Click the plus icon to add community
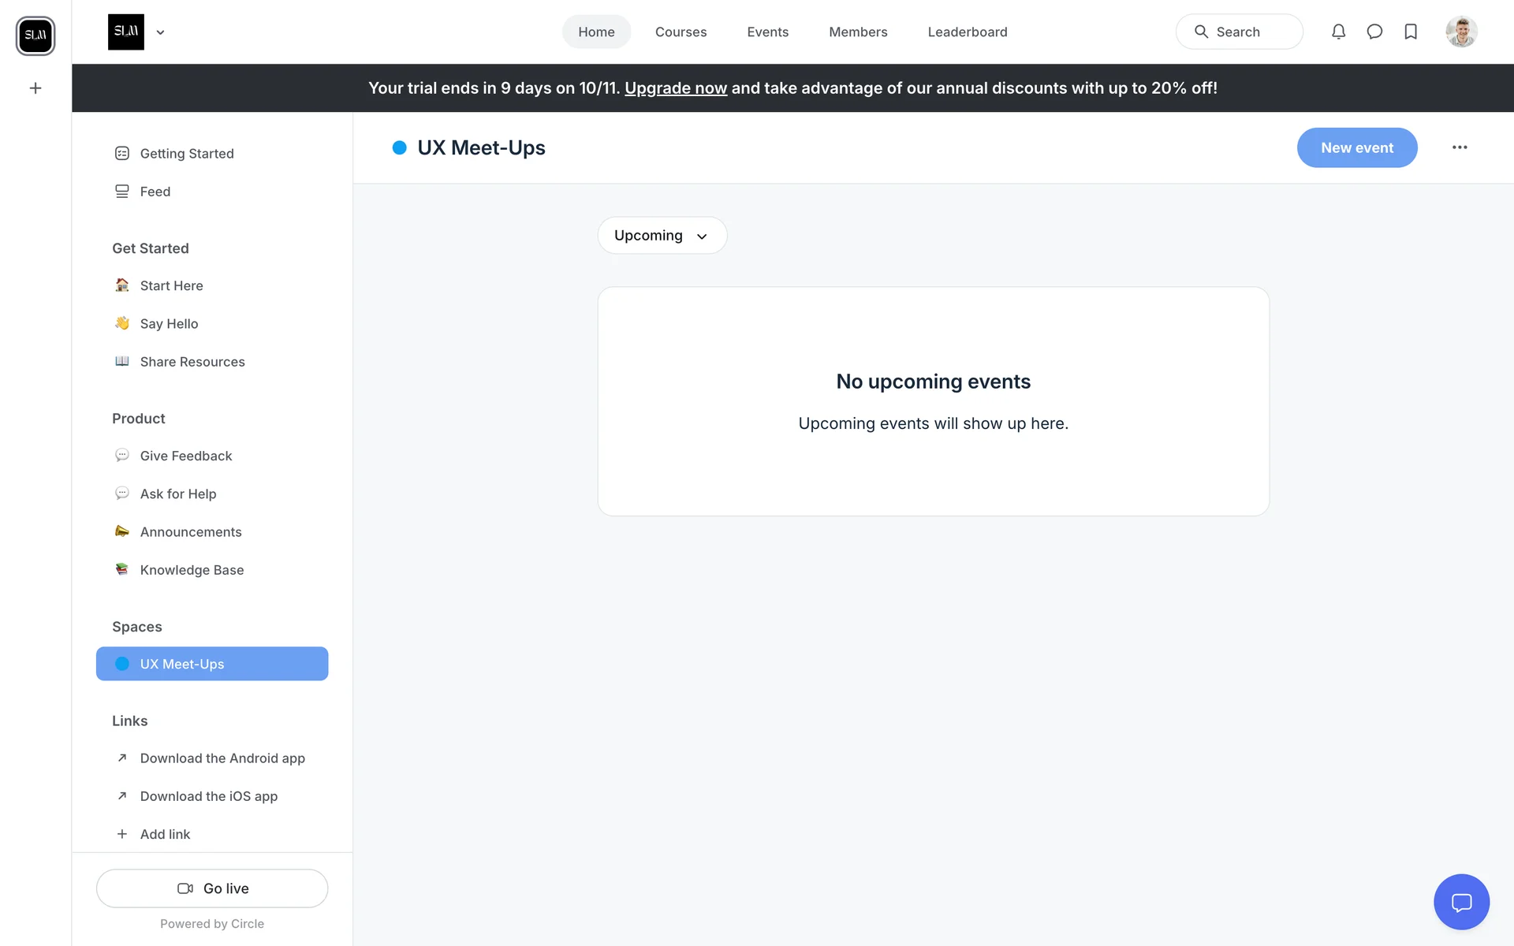Image resolution: width=1514 pixels, height=946 pixels. 35,88
